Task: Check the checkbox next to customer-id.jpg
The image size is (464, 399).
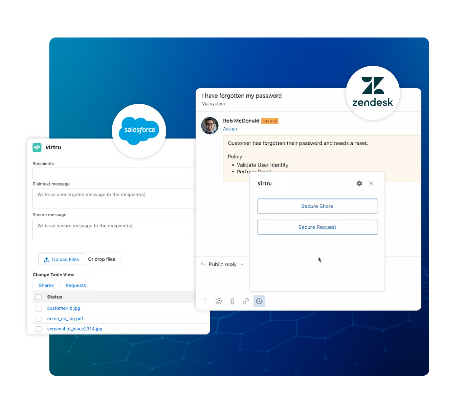Action: tap(38, 308)
